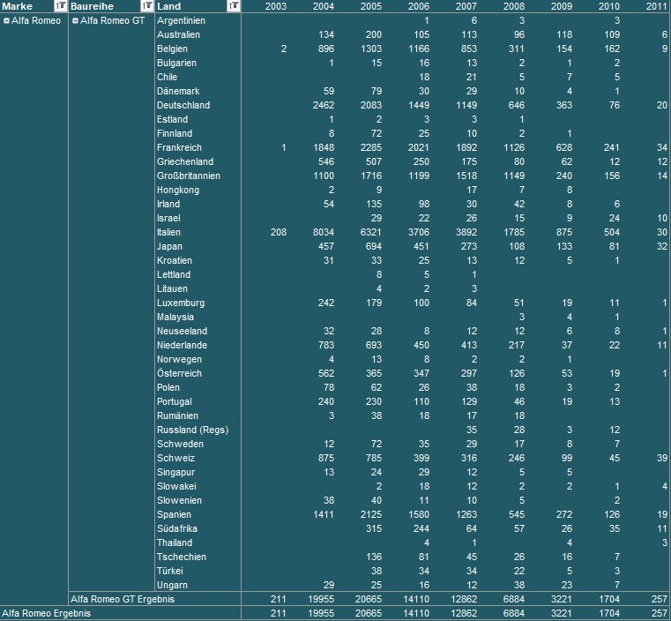Viewport: 671px width, 621px height.
Task: Click the Chile row label
Action: click(x=167, y=77)
